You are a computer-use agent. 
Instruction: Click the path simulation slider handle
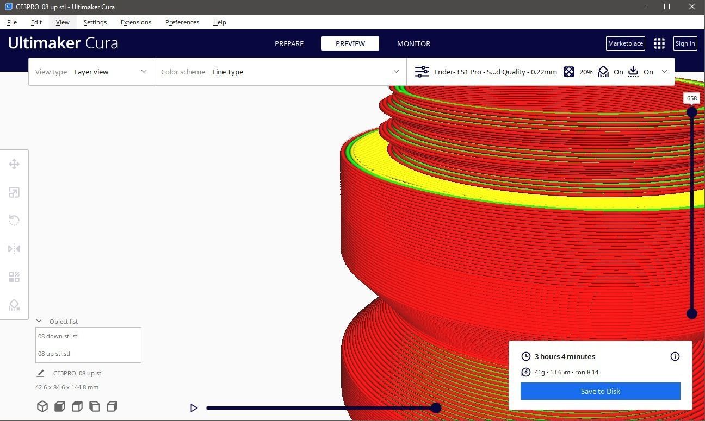coord(436,408)
